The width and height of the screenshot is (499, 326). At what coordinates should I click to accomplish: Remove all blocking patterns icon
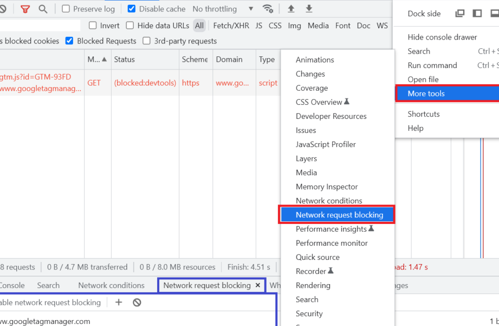(x=137, y=303)
